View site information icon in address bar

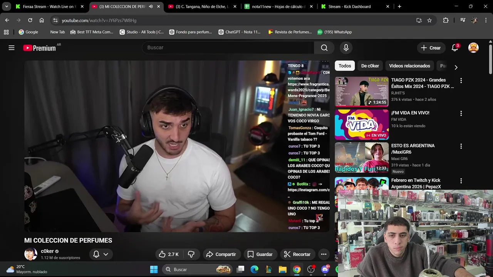tap(55, 20)
